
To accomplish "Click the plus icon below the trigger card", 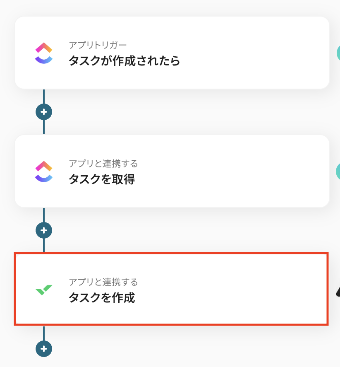I will click(x=44, y=112).
